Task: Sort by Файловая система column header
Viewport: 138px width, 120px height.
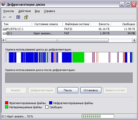Action: click(x=77, y=24)
